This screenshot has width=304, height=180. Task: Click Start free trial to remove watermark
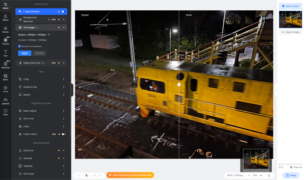130,175
